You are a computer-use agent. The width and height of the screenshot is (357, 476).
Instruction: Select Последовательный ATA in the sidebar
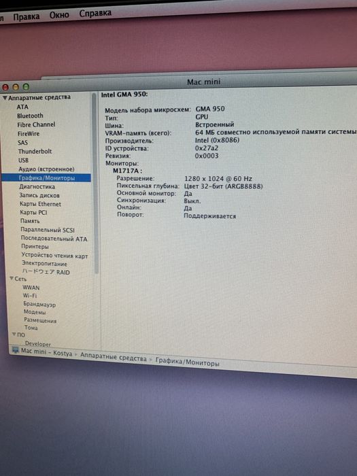[54, 239]
